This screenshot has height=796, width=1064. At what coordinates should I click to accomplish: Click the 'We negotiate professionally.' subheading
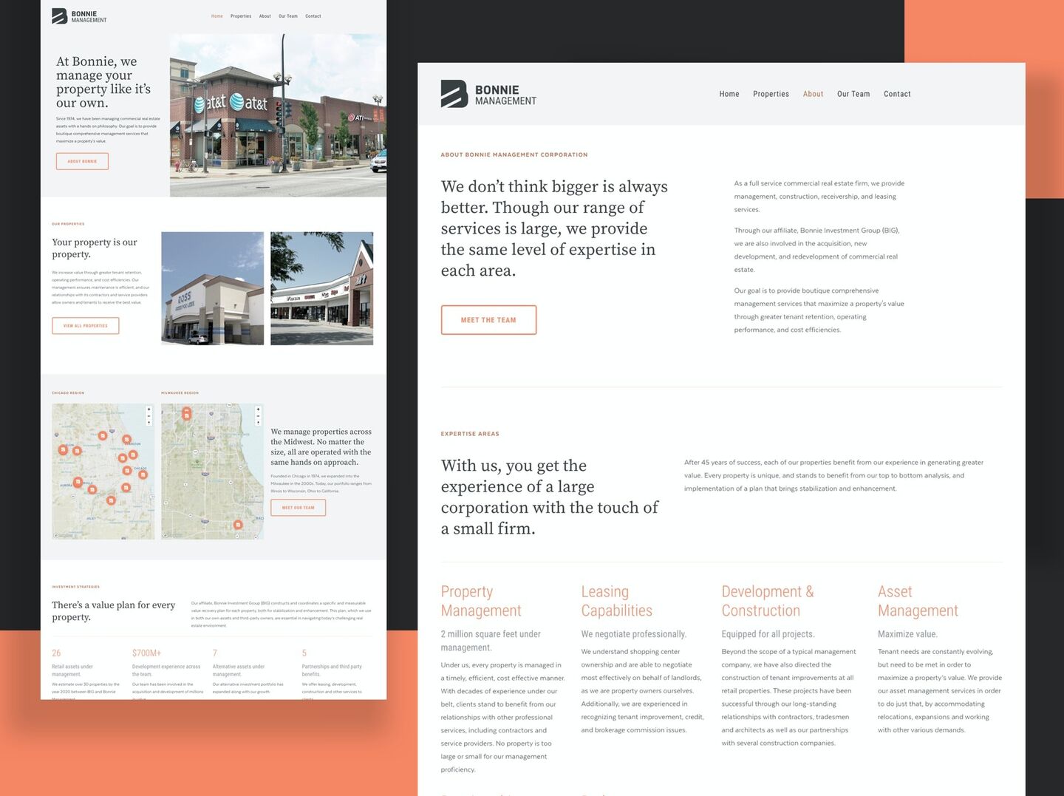(x=634, y=634)
